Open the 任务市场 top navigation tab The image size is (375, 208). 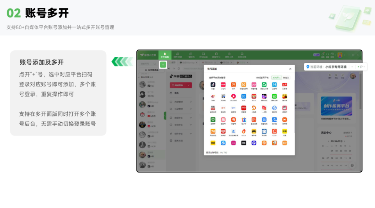pos(242,55)
